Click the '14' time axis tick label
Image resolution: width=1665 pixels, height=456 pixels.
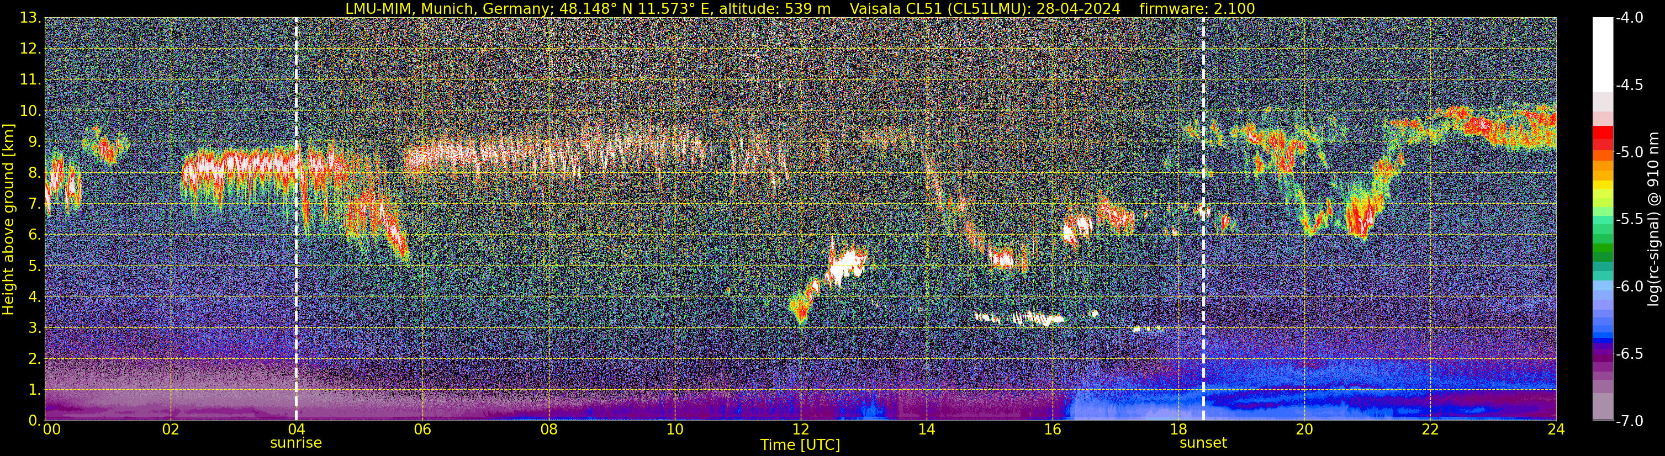coord(926,430)
